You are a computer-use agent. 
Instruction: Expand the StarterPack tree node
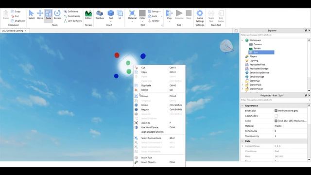coord(242,85)
